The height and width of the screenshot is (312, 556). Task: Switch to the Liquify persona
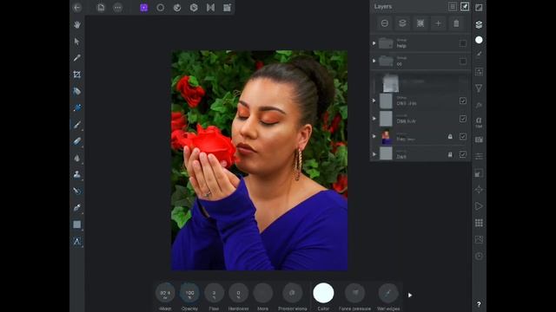click(177, 8)
